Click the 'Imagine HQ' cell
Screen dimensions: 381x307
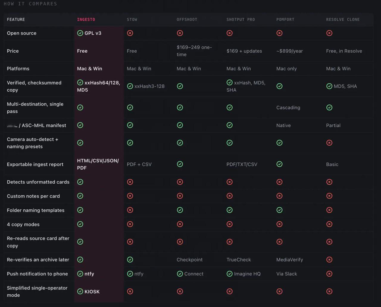(x=243, y=274)
